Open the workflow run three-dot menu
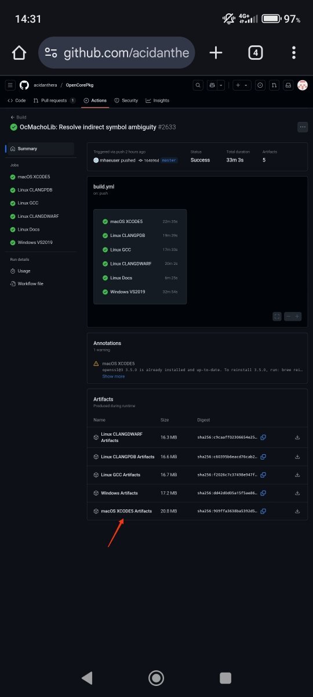Image resolution: width=313 pixels, height=697 pixels. [x=303, y=127]
